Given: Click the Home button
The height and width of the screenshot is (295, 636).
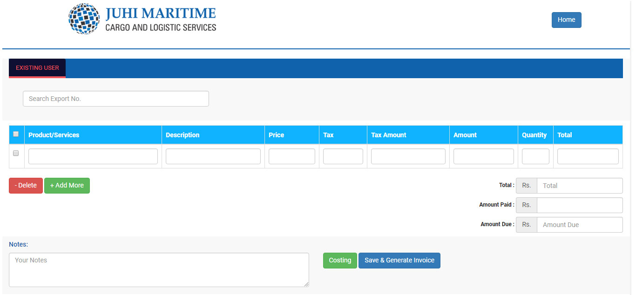Looking at the screenshot, I should coord(566,20).
